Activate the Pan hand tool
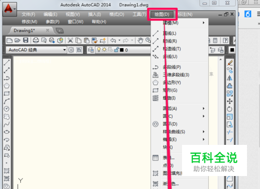 tap(140, 40)
